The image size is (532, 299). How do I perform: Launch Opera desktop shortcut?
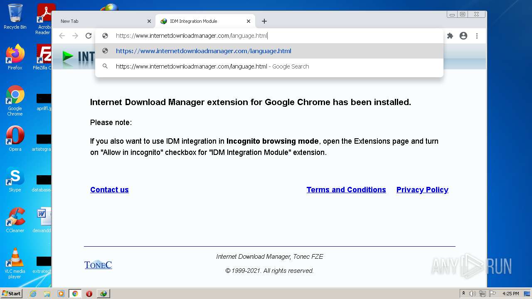tap(15, 139)
